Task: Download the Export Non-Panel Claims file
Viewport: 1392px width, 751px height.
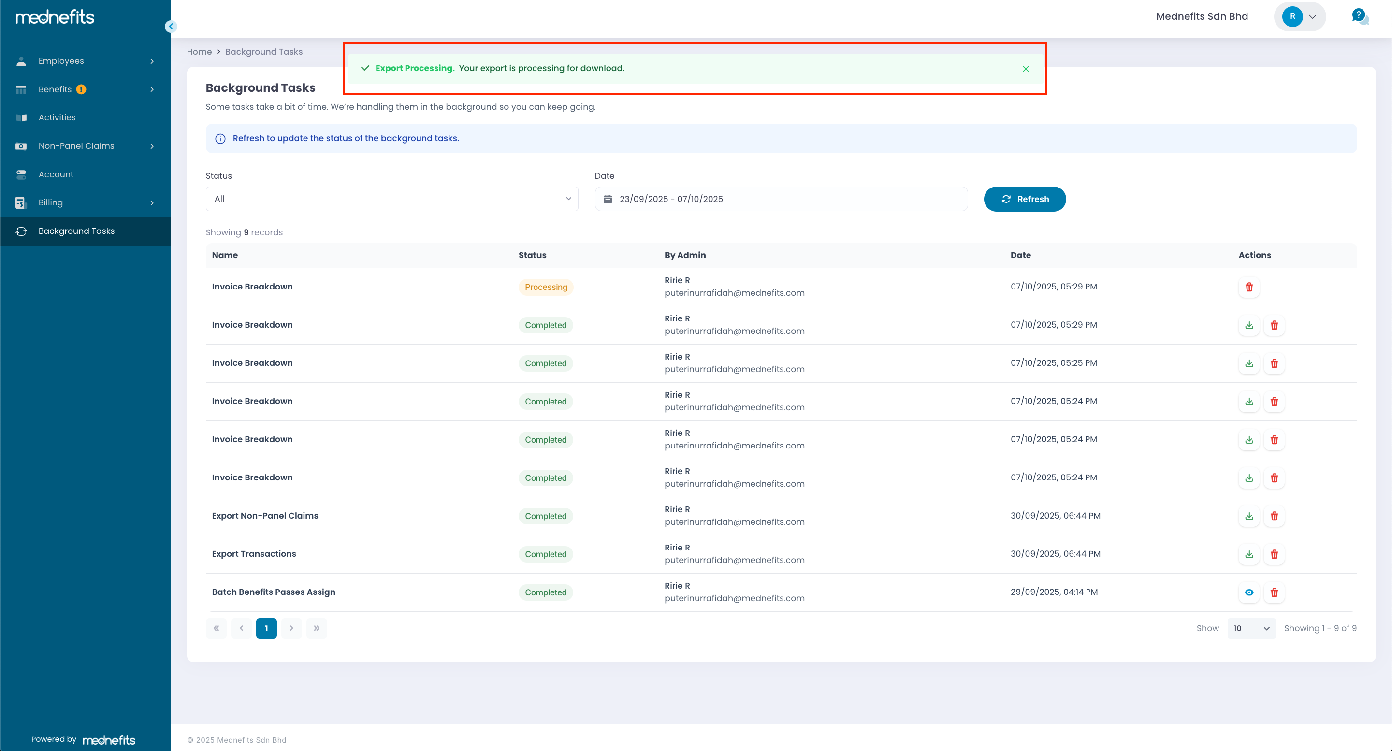Action: click(x=1249, y=516)
